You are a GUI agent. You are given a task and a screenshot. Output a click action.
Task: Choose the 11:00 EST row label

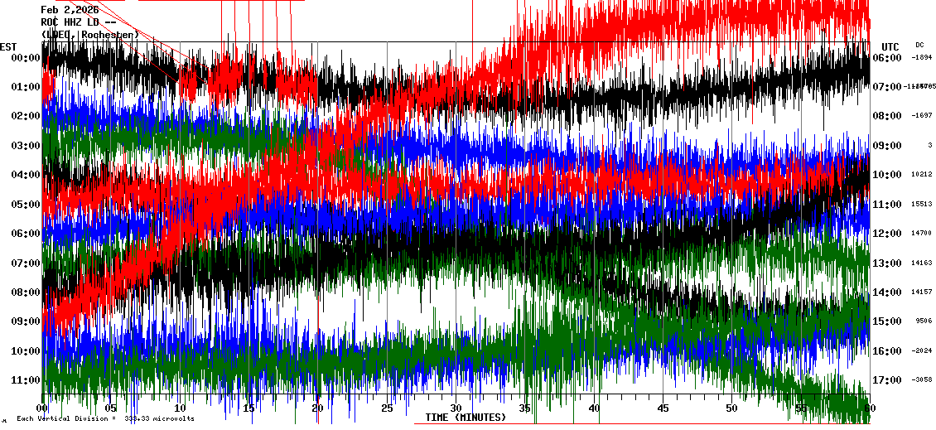tap(26, 380)
